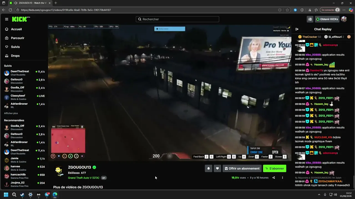This screenshot has width=355, height=199.
Task: Reload the current page
Action: (10, 10)
